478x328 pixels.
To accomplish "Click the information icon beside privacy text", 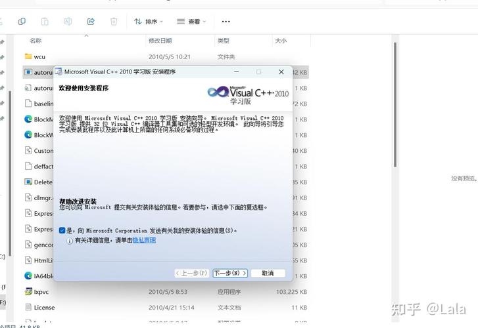I will 70,241.
